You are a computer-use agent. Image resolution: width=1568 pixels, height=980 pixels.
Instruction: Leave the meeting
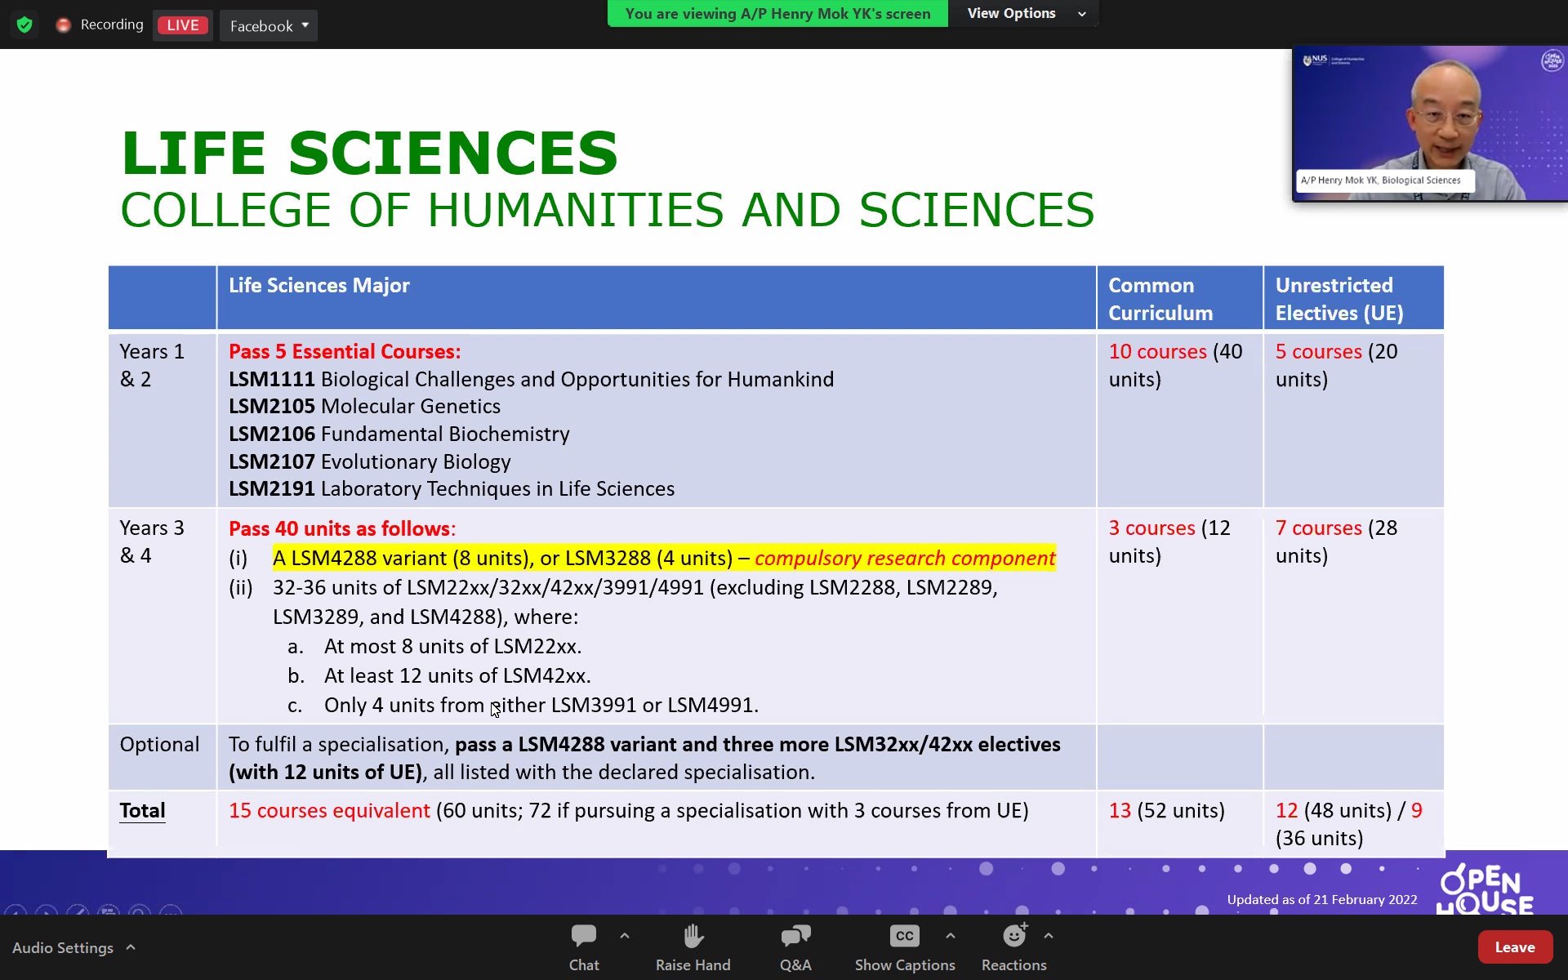[1514, 947]
